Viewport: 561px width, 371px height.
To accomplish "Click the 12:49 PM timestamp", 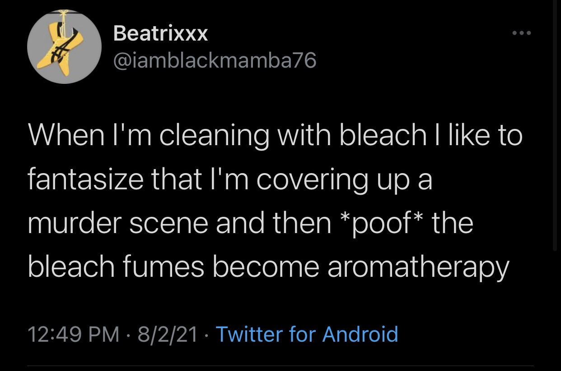I will (73, 334).
